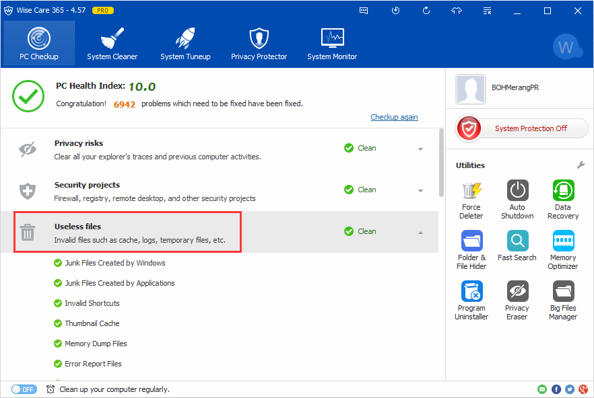Image resolution: width=594 pixels, height=398 pixels.
Task: Switch to System Cleaner tab
Action: 112,43
